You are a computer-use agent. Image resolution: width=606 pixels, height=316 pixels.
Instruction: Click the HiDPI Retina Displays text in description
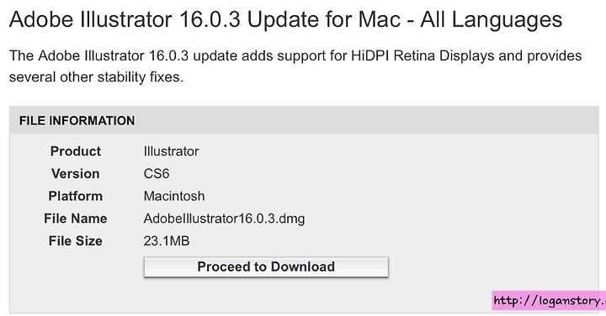coord(423,56)
